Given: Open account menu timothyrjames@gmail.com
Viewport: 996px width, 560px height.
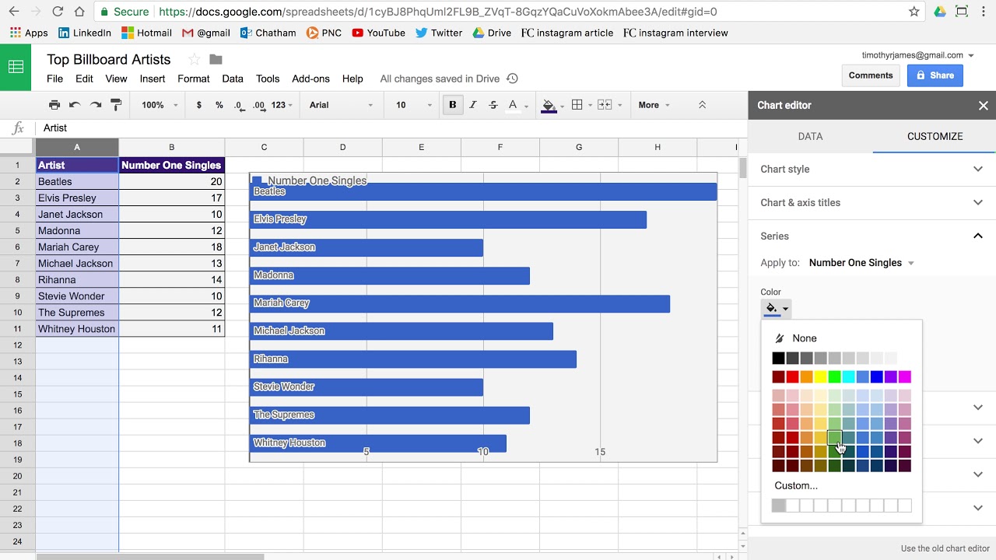Looking at the screenshot, I should point(917,55).
